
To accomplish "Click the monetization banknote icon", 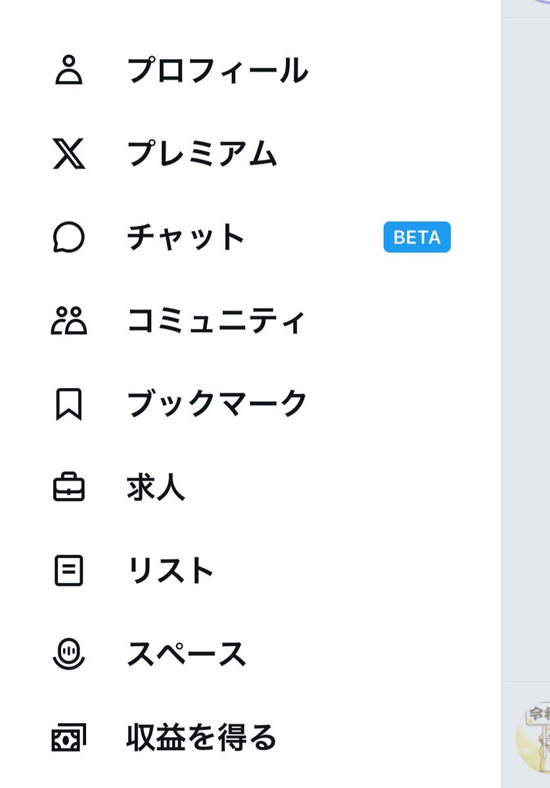I will tap(68, 737).
